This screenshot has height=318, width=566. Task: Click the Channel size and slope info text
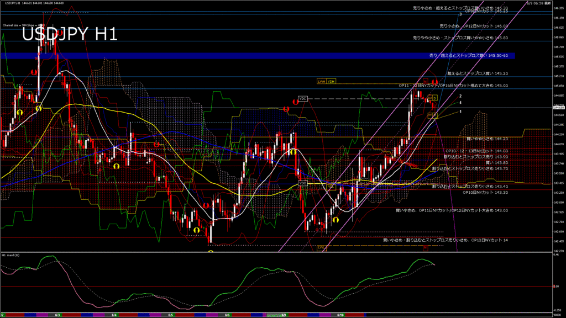tap(24, 25)
